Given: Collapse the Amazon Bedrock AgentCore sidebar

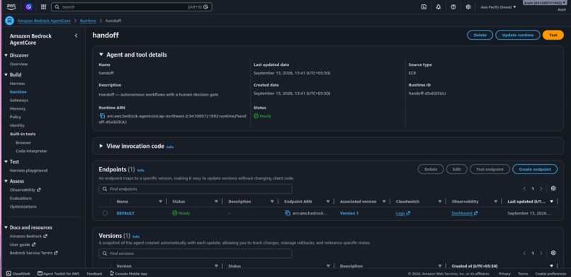Looking at the screenshot, I should [x=76, y=35].
